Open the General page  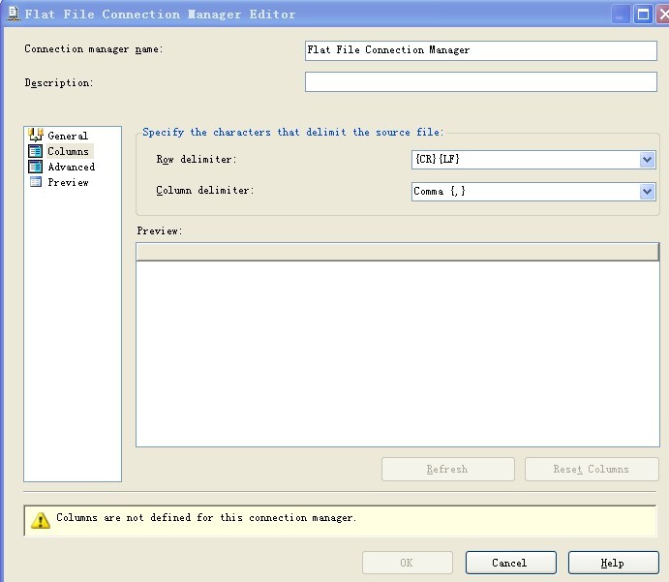coord(68,136)
